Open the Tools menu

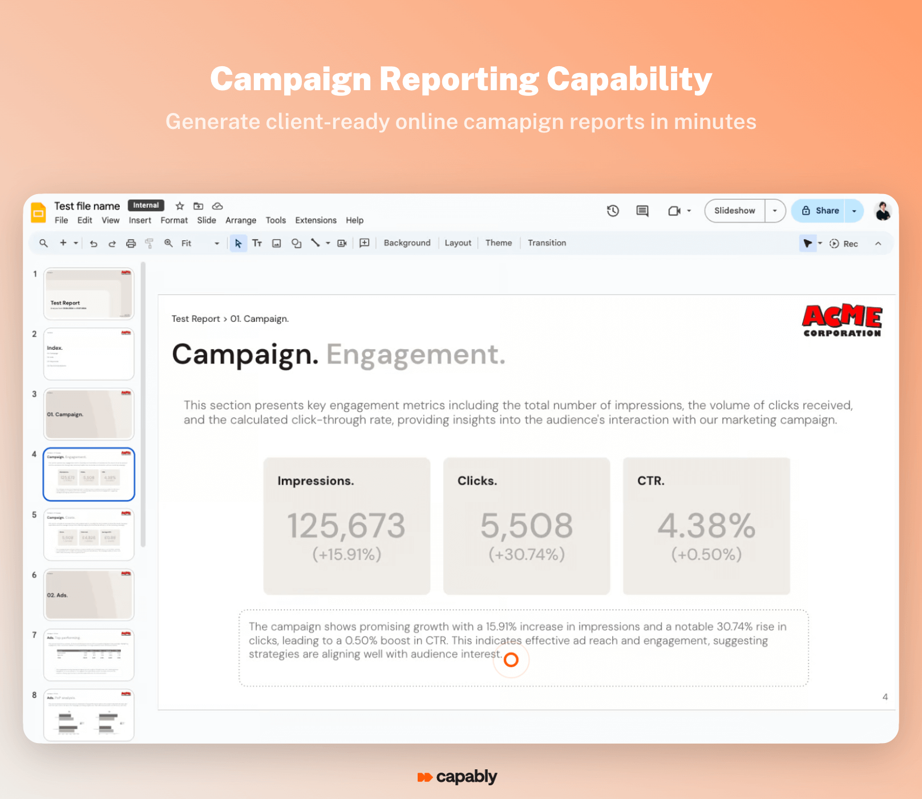[276, 220]
